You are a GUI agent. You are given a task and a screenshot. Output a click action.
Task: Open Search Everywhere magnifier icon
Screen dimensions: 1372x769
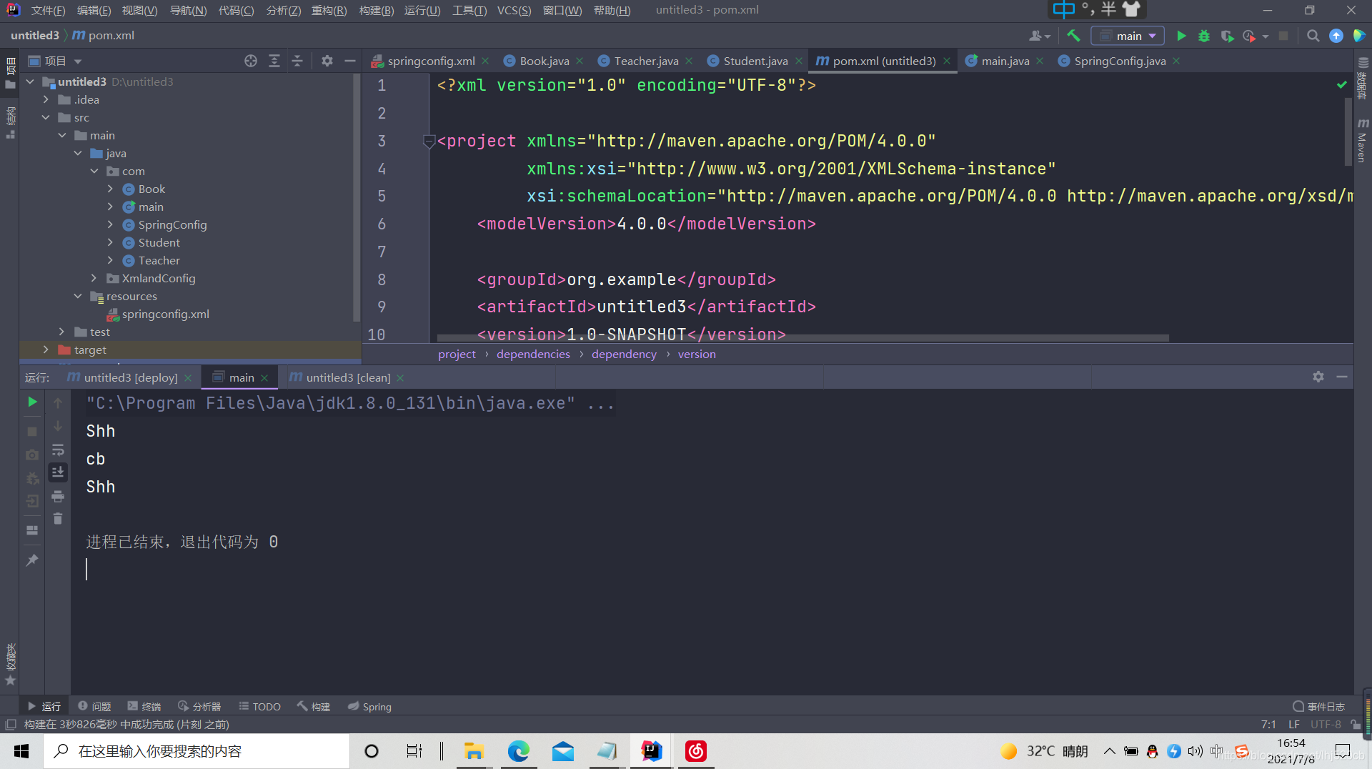1313,36
